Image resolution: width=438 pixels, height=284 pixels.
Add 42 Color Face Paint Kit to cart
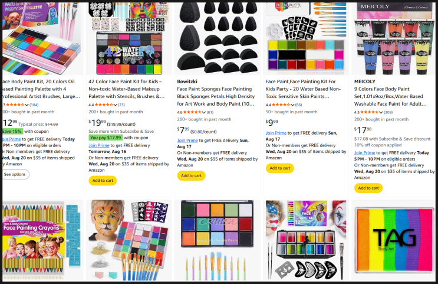pos(103,181)
